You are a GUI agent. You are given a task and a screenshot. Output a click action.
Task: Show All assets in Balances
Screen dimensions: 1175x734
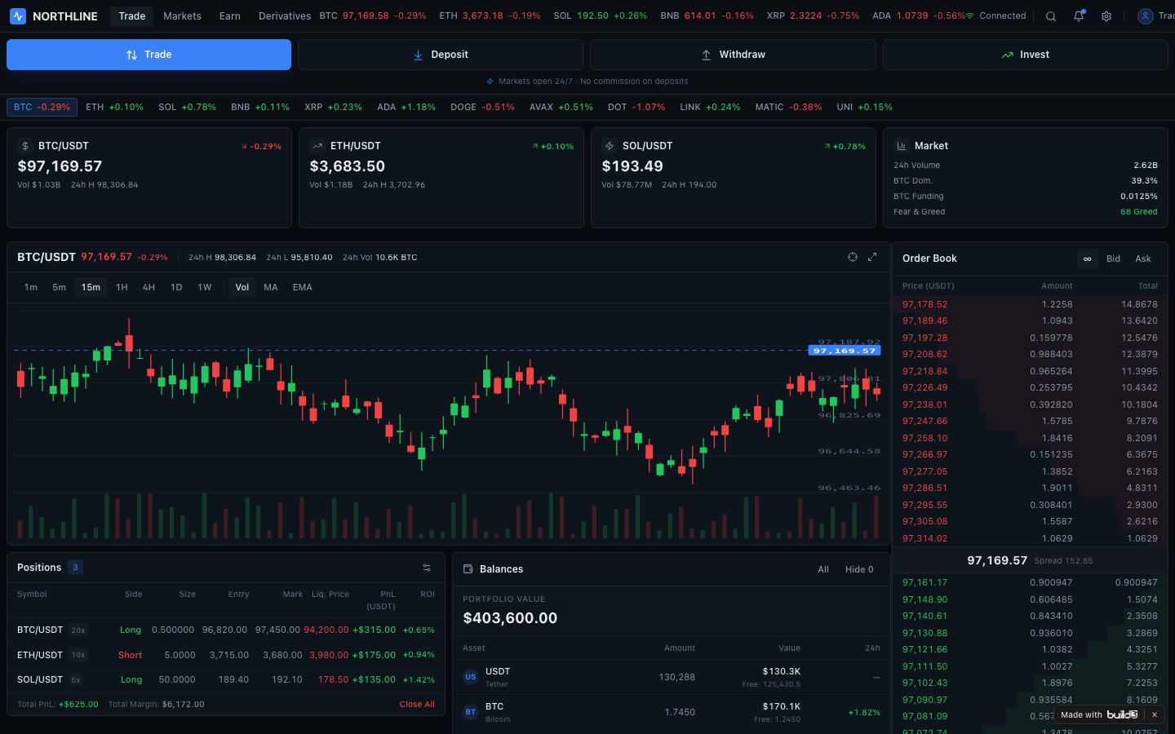(x=823, y=569)
